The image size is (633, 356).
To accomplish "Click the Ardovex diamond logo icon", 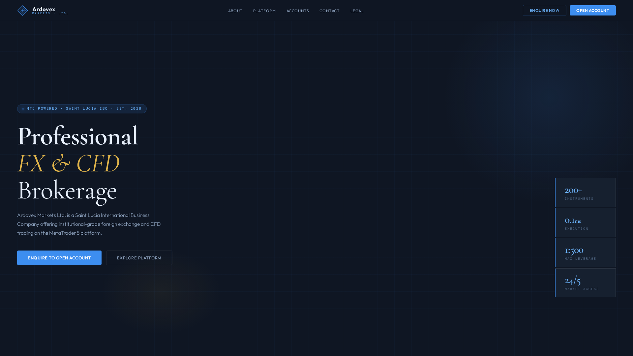I will click(x=23, y=11).
